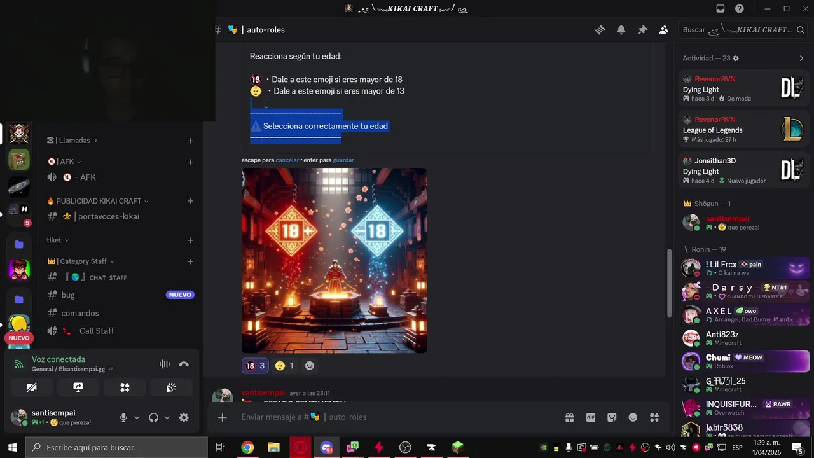The width and height of the screenshot is (814, 458).
Task: Open RevenorRVN League of Legends activity card
Action: [745, 130]
